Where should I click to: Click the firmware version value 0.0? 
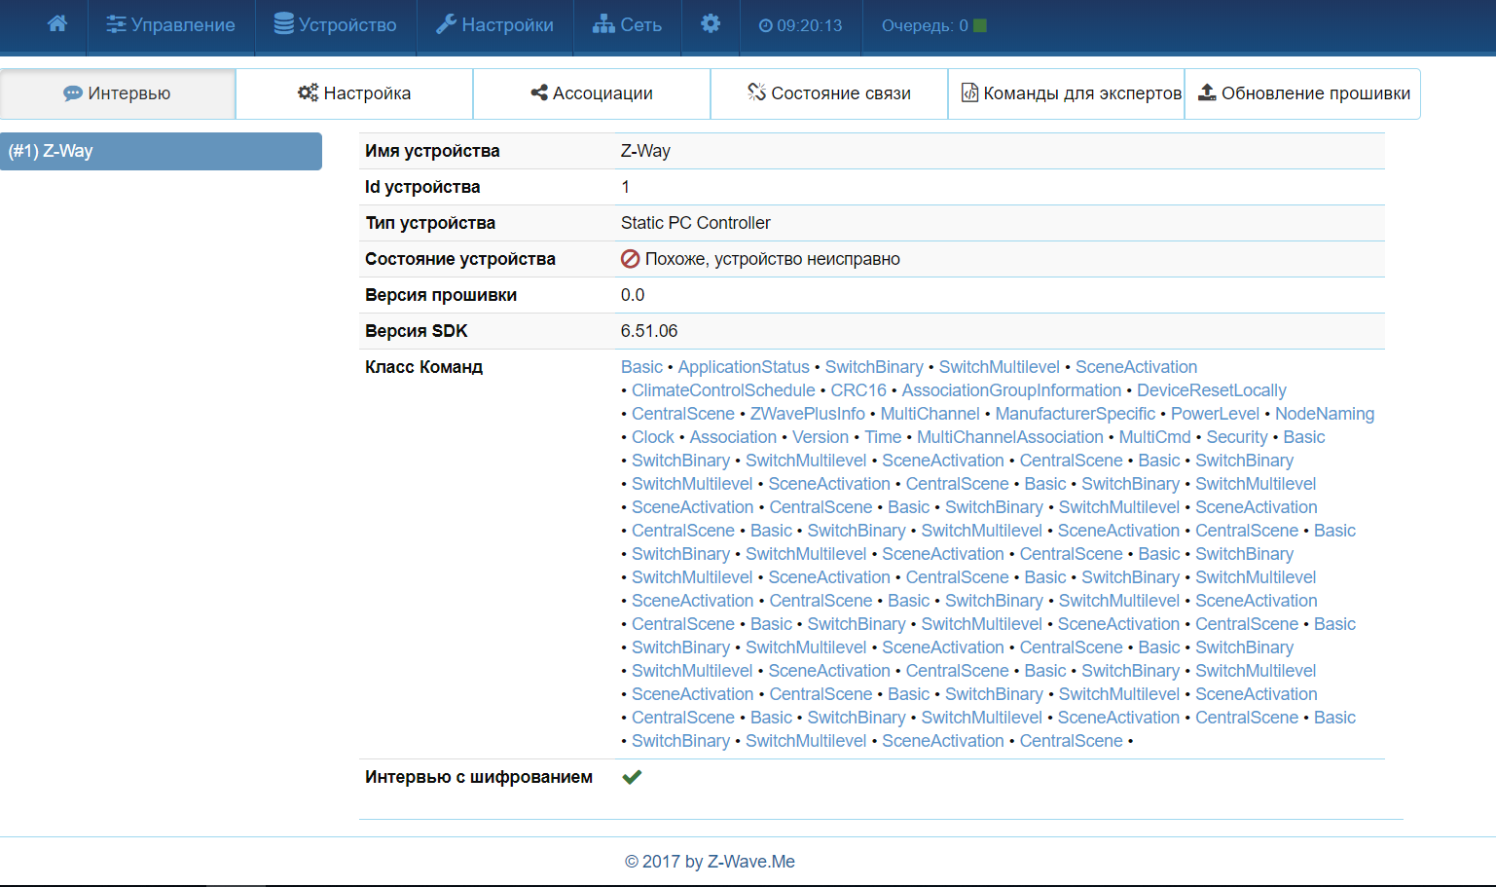[x=633, y=295]
